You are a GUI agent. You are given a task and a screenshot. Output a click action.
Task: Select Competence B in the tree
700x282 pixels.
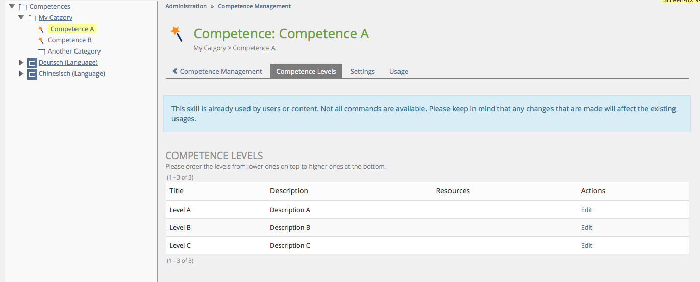[x=70, y=40]
